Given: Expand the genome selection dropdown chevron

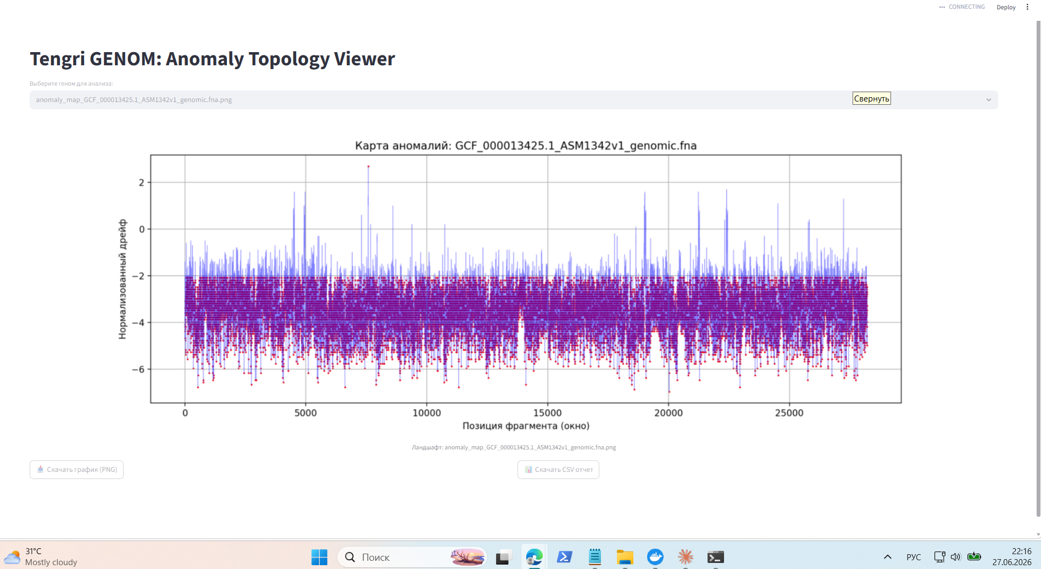Looking at the screenshot, I should [x=988, y=100].
